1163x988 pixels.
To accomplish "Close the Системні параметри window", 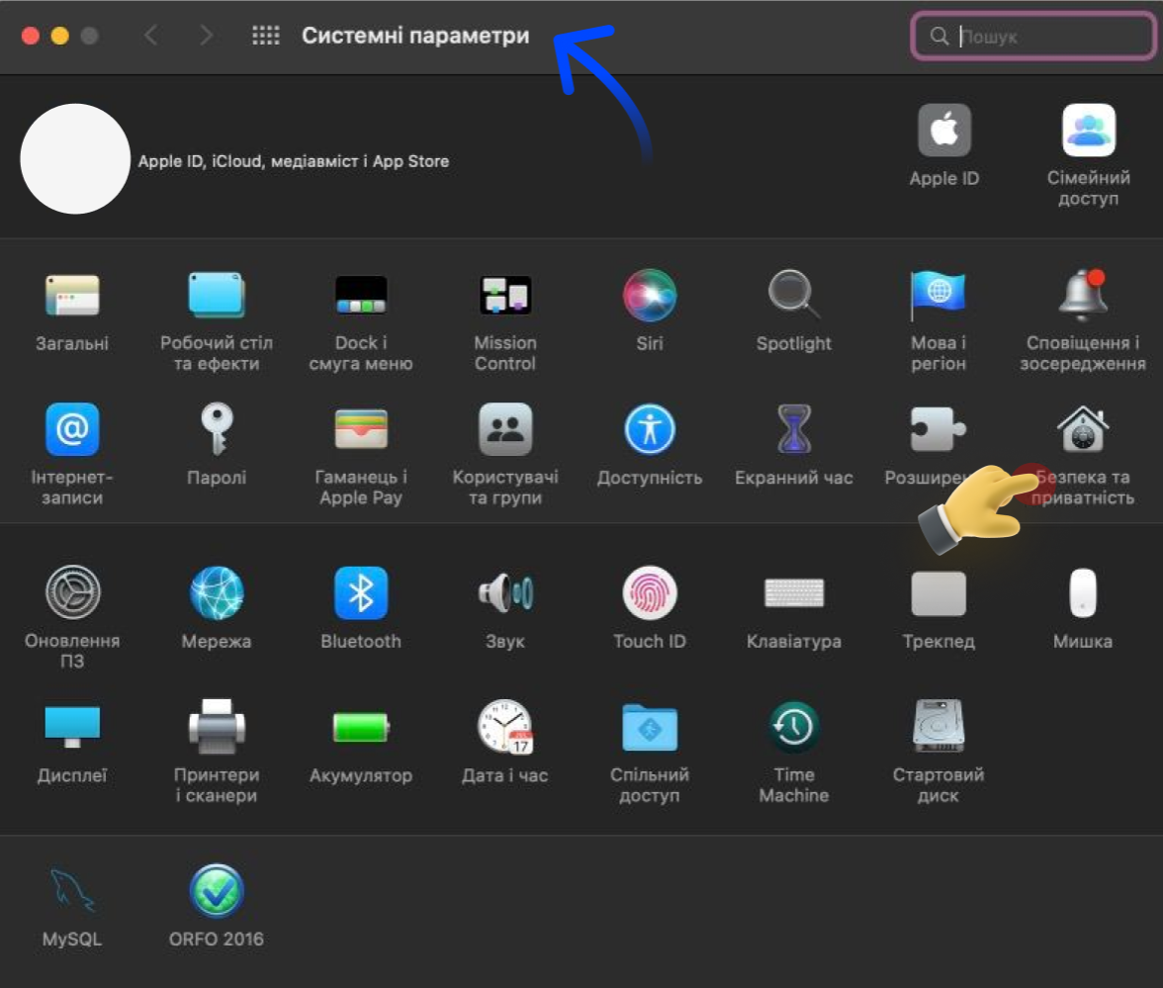I will tap(31, 36).
